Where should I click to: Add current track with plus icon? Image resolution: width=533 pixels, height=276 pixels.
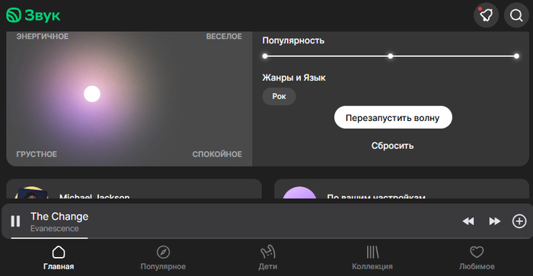tap(519, 221)
